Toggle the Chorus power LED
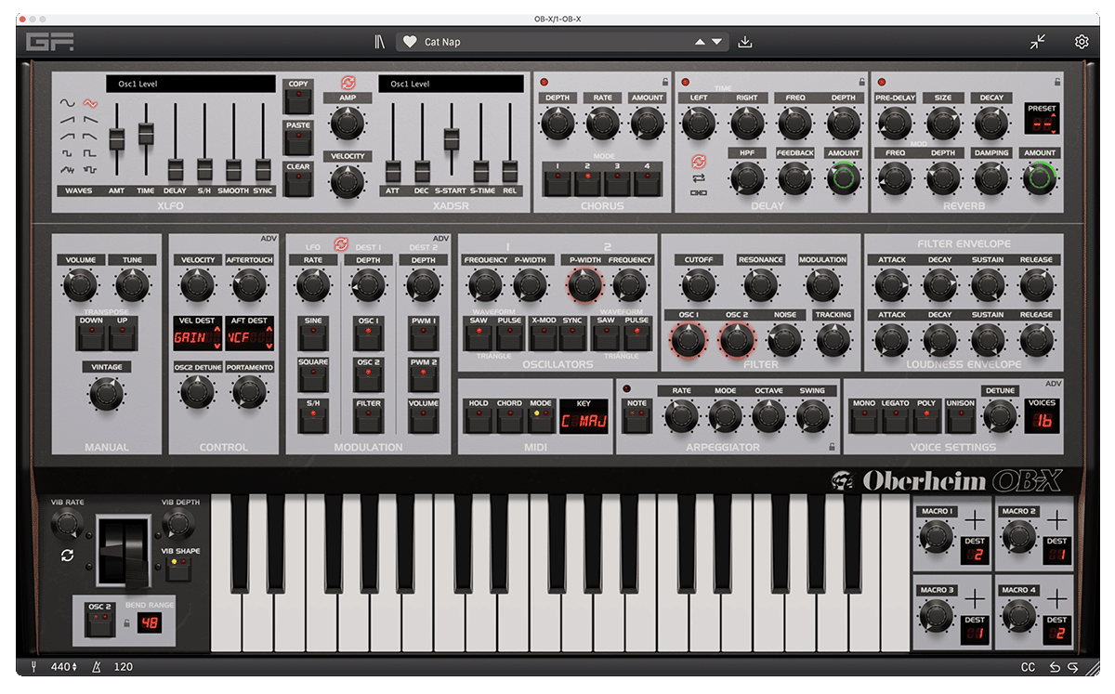 tap(544, 82)
